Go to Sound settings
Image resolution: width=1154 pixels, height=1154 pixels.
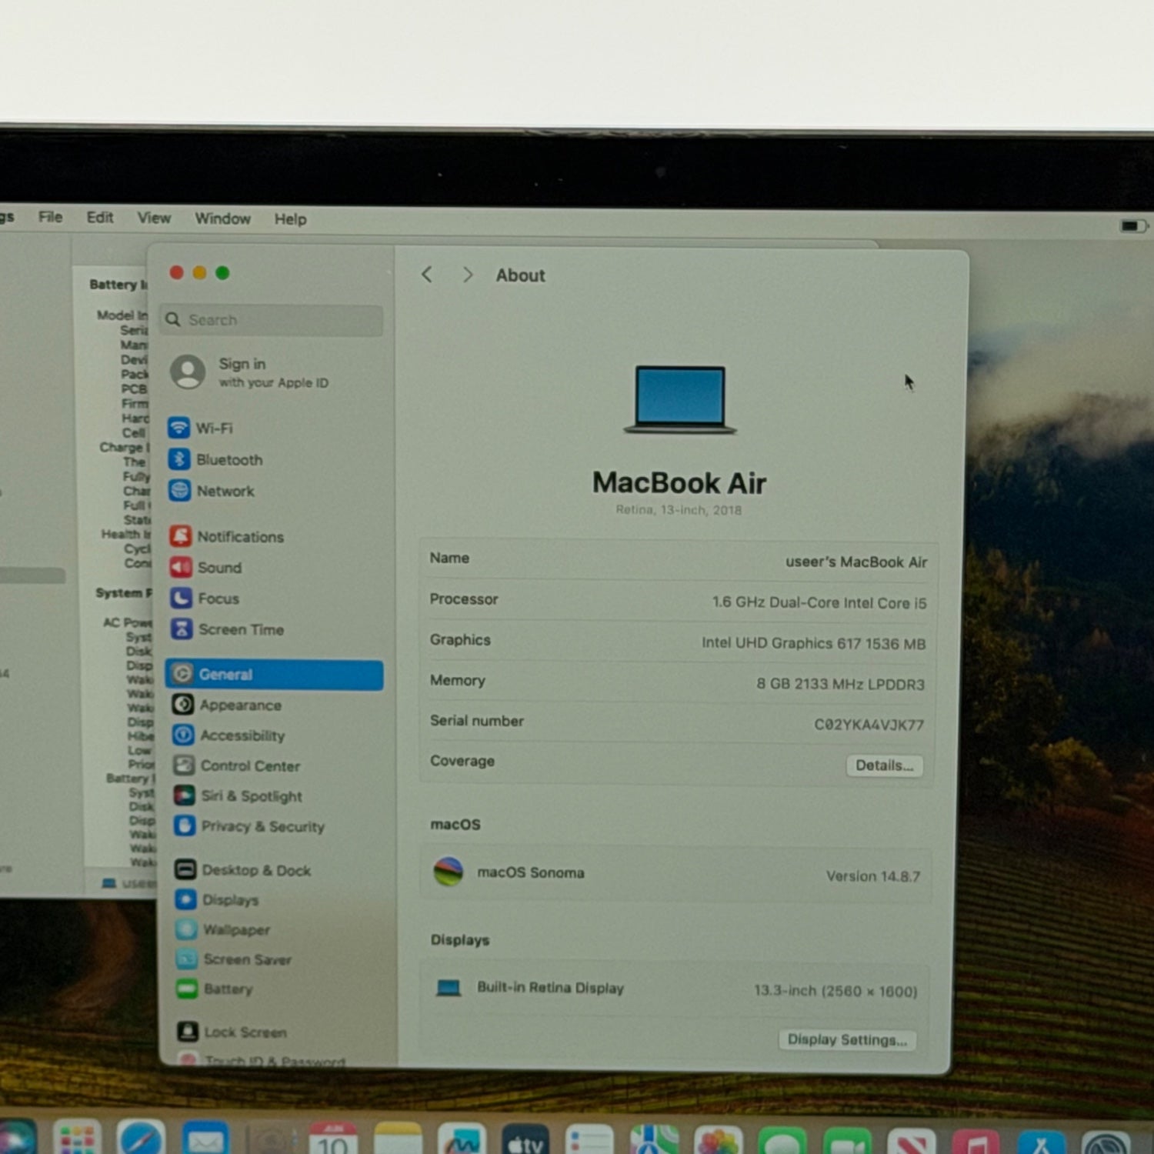tap(205, 568)
